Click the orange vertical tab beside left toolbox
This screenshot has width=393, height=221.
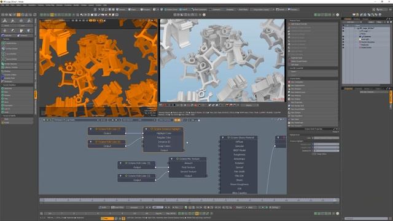point(36,94)
